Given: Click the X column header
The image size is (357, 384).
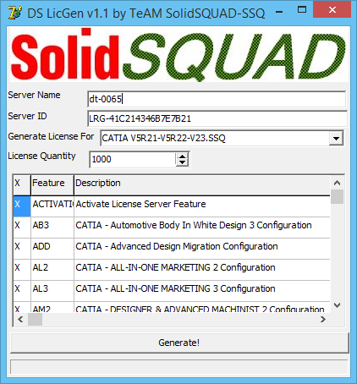Looking at the screenshot, I should click(x=22, y=185).
